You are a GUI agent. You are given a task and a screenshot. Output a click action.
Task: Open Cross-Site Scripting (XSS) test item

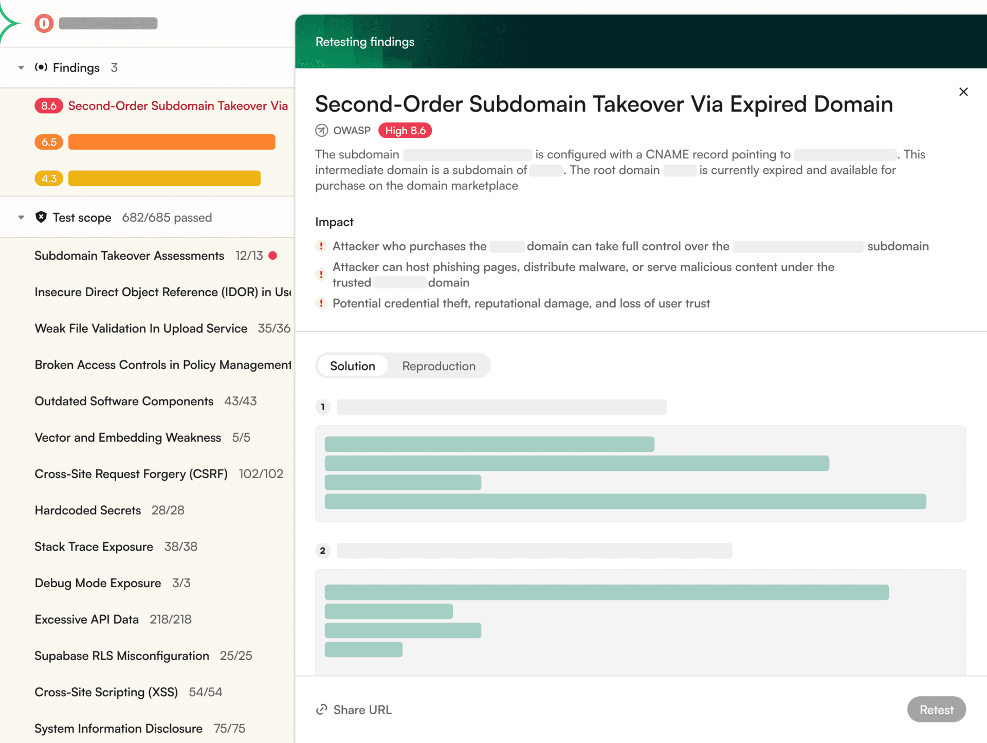(x=106, y=692)
